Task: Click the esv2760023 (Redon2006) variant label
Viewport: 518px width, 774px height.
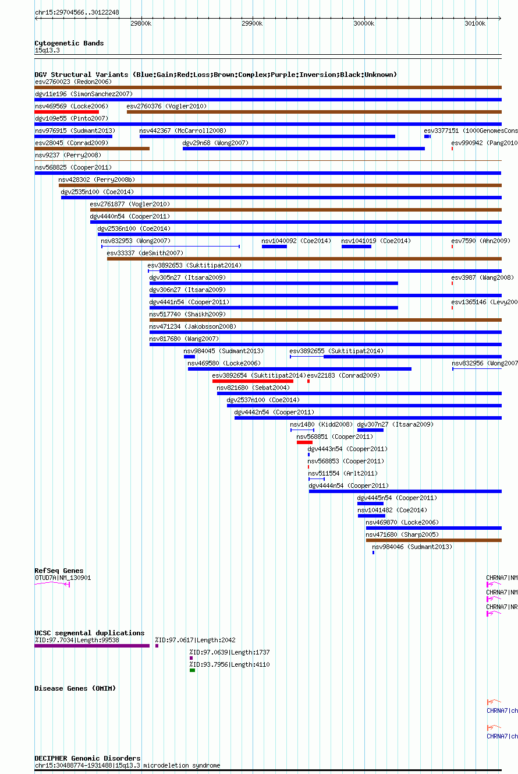Action: click(73, 82)
